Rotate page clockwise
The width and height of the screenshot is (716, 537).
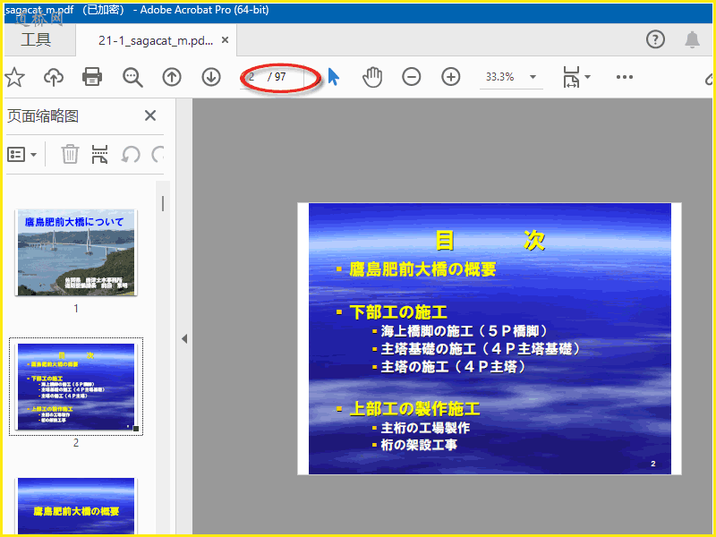coord(158,154)
